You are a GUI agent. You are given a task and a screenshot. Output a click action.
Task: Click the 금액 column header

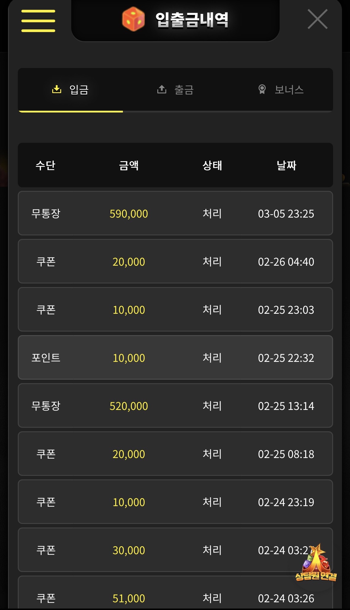tap(129, 165)
